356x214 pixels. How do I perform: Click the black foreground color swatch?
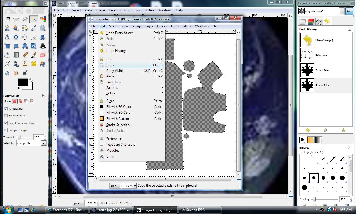22,82
